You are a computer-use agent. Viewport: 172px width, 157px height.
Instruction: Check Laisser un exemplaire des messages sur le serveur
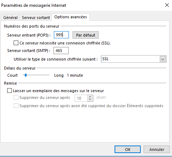[9, 91]
